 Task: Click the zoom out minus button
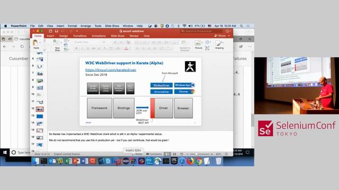pyautogui.click(x=188, y=154)
